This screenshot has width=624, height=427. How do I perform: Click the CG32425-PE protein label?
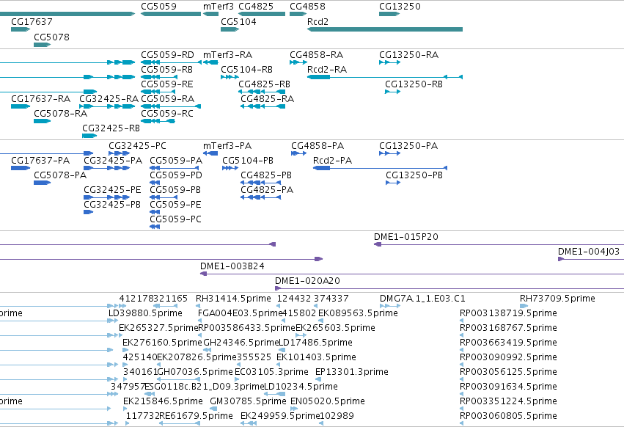tap(112, 190)
